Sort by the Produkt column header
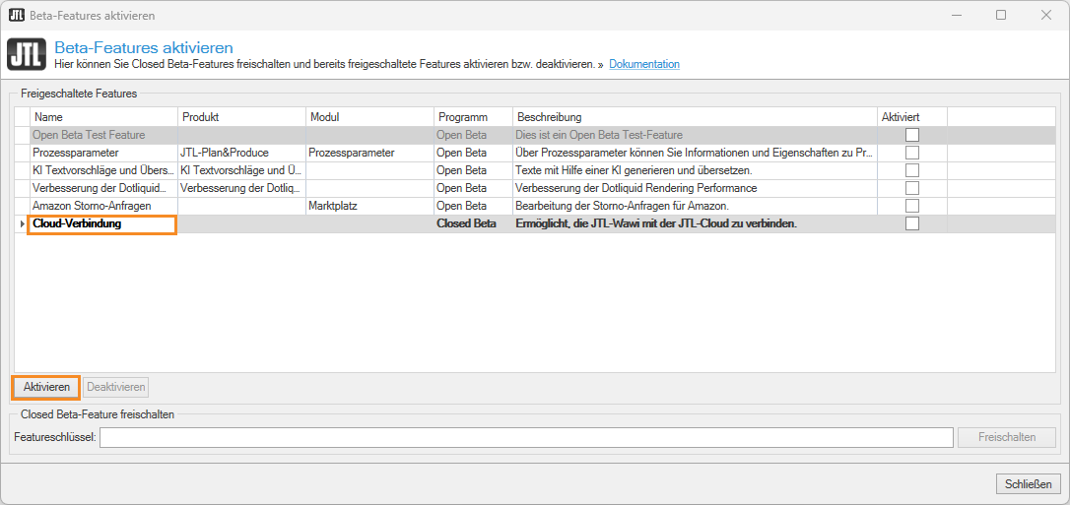The width and height of the screenshot is (1070, 505). 240,117
